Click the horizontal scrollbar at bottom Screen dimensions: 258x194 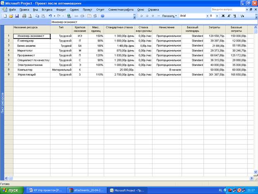[124, 179]
